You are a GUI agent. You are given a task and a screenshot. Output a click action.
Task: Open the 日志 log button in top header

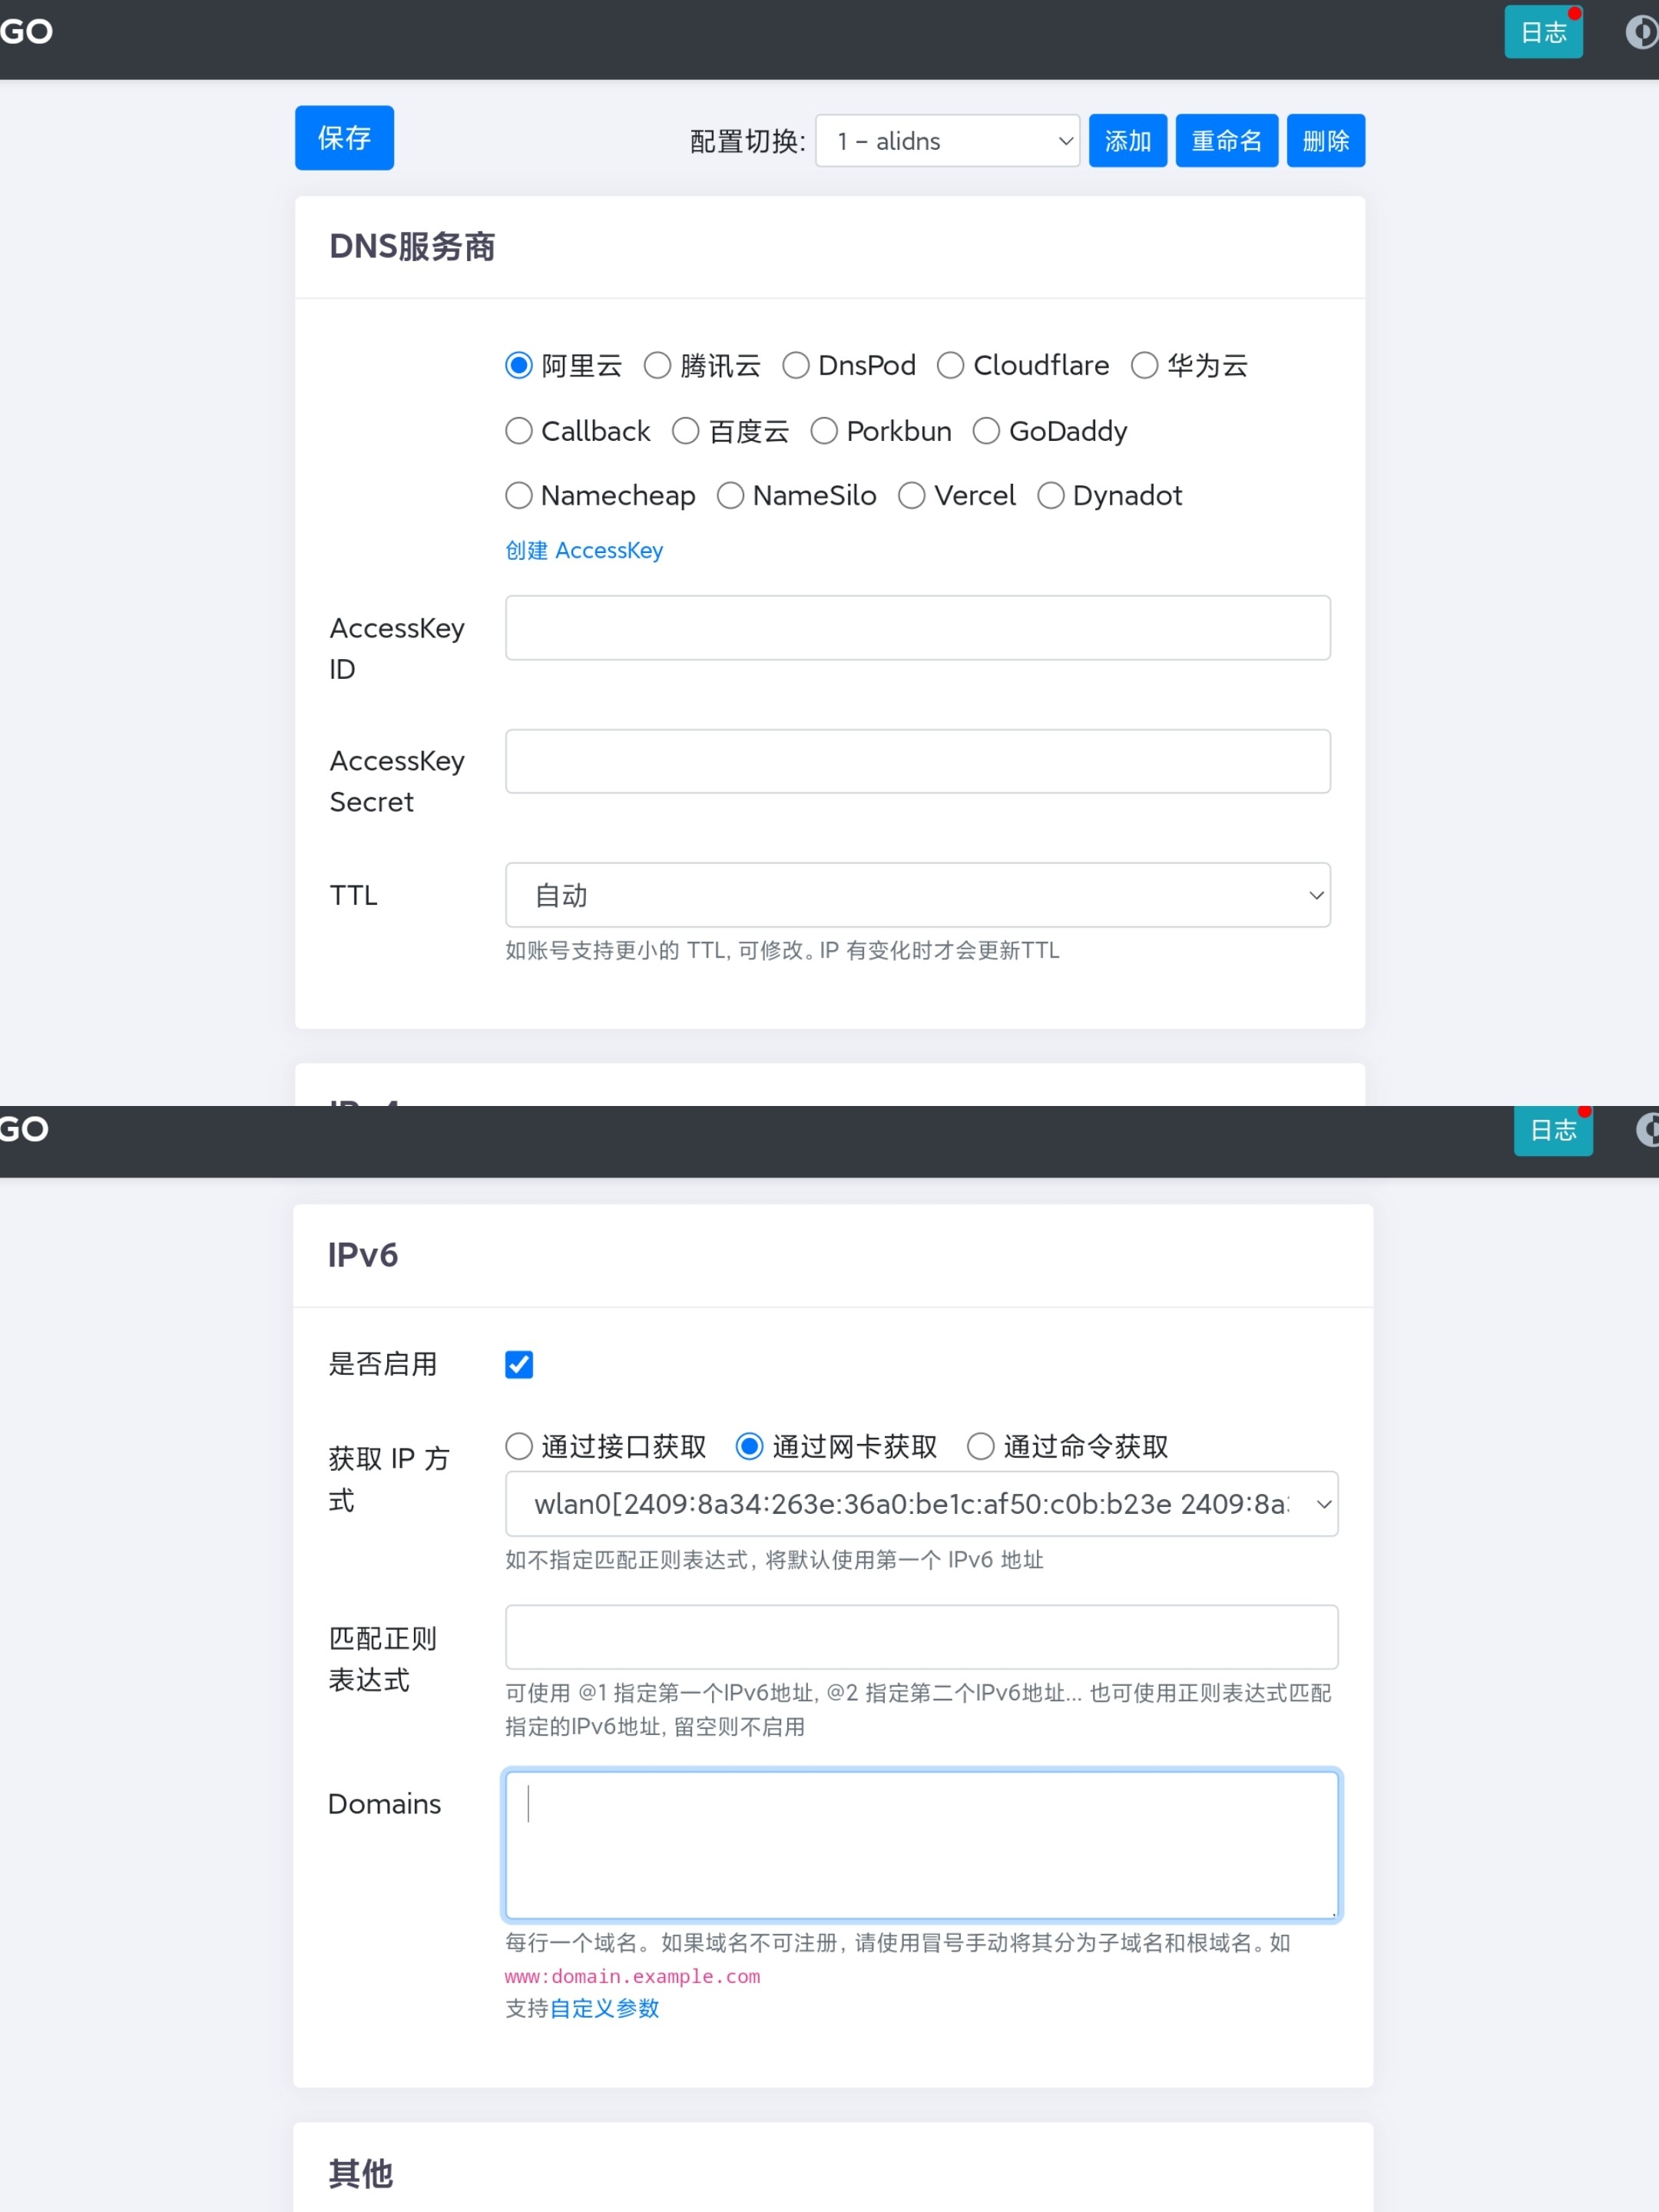tap(1542, 32)
